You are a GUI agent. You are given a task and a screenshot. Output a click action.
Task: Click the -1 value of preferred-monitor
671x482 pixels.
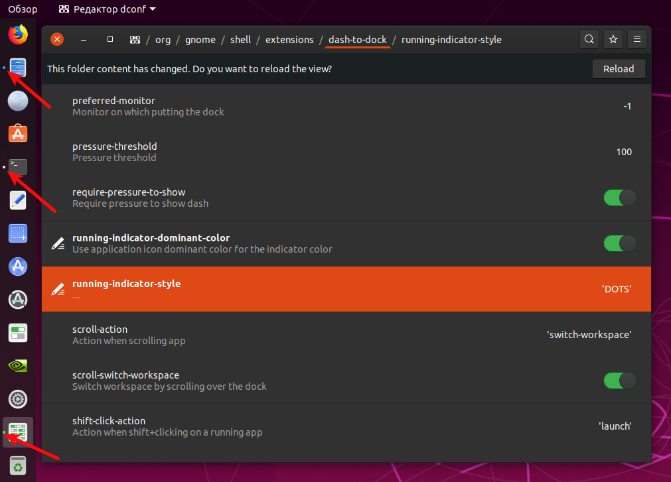[627, 106]
